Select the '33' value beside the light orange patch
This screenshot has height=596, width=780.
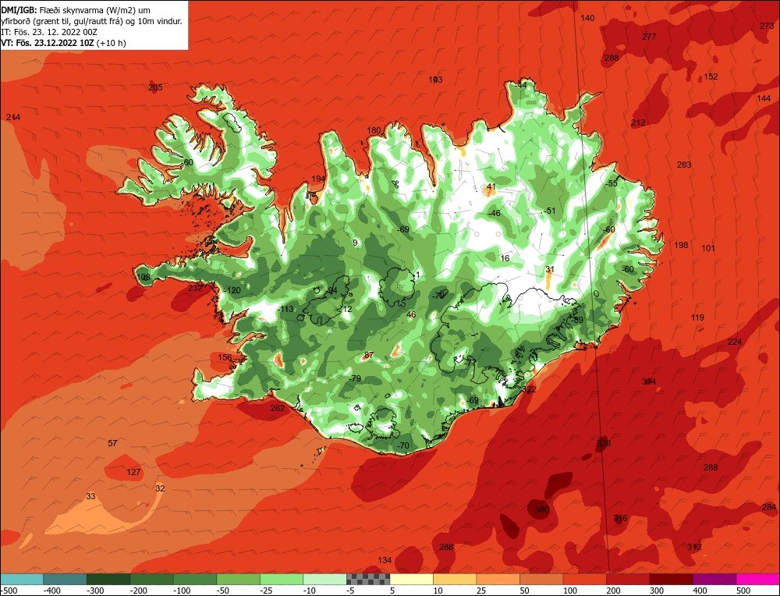90,496
